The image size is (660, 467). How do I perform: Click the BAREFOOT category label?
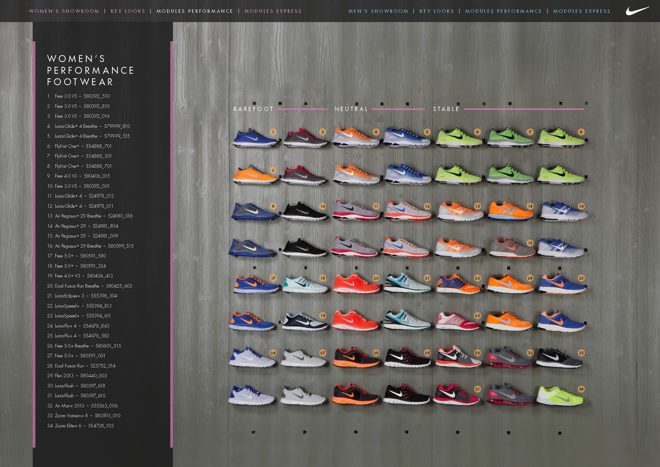tap(253, 109)
